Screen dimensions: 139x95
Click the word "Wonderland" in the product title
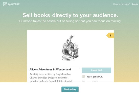[x=63, y=69]
